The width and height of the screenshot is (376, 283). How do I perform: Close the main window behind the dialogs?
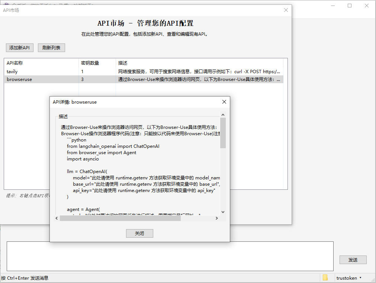pyautogui.click(x=367, y=6)
